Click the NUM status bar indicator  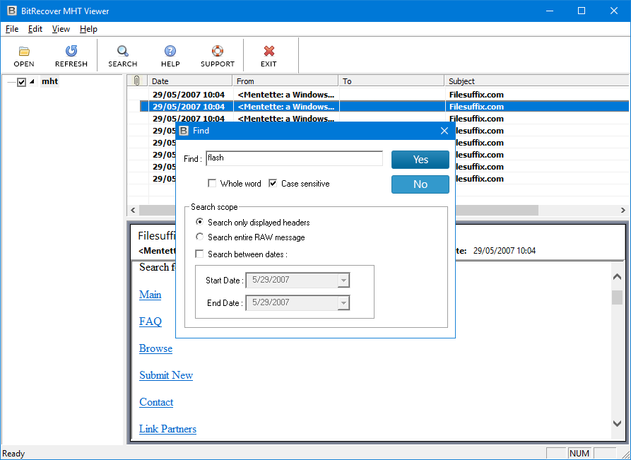point(579,453)
